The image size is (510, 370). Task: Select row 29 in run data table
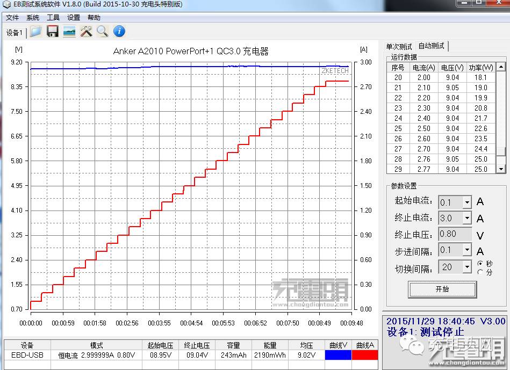click(x=441, y=169)
